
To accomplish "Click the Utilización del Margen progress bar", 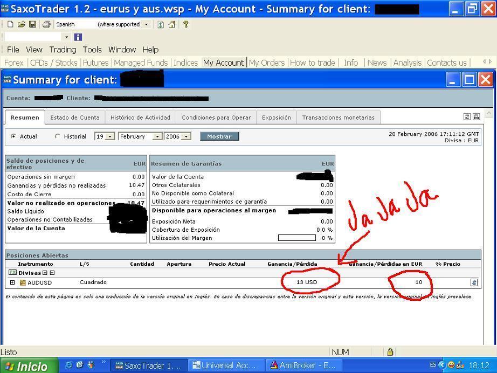I will 297,238.
